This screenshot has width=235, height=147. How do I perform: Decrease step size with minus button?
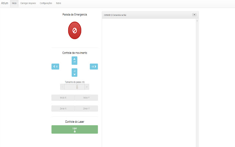(62, 87)
